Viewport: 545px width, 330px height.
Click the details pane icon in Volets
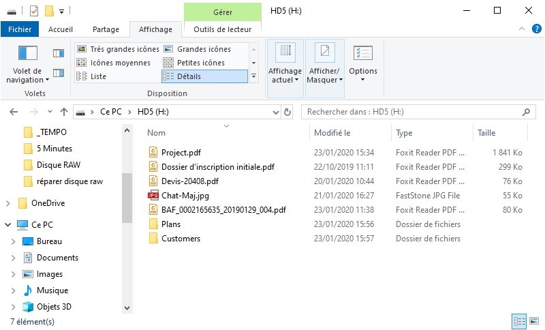pyautogui.click(x=59, y=73)
